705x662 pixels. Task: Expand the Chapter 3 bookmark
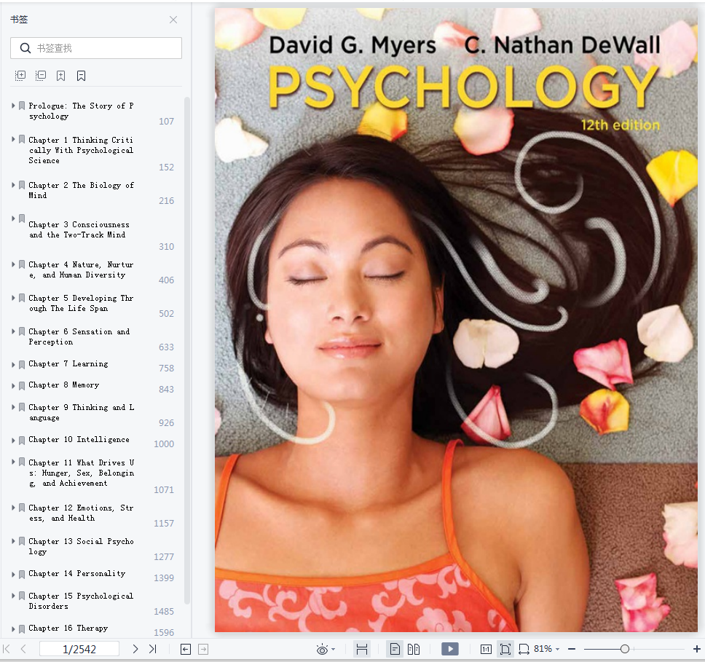[x=13, y=218]
